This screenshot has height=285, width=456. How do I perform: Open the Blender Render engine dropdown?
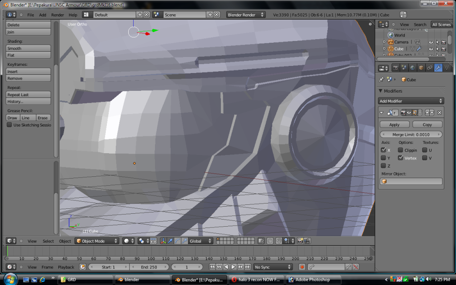point(246,15)
